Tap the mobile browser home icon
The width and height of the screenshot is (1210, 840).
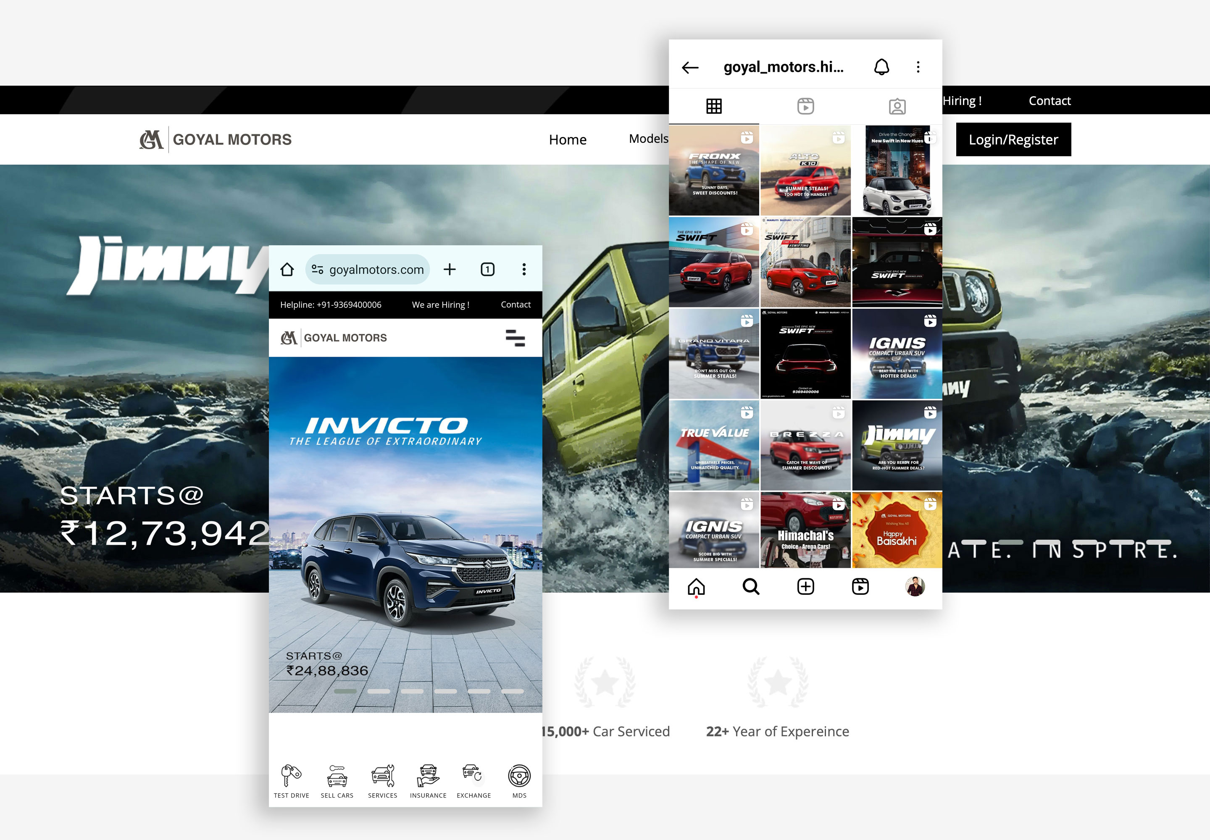[287, 270]
